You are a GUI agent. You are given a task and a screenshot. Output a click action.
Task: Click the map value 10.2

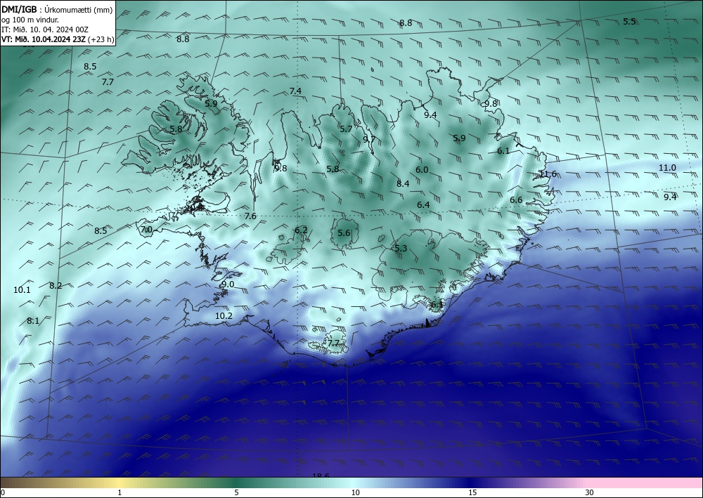pyautogui.click(x=224, y=316)
